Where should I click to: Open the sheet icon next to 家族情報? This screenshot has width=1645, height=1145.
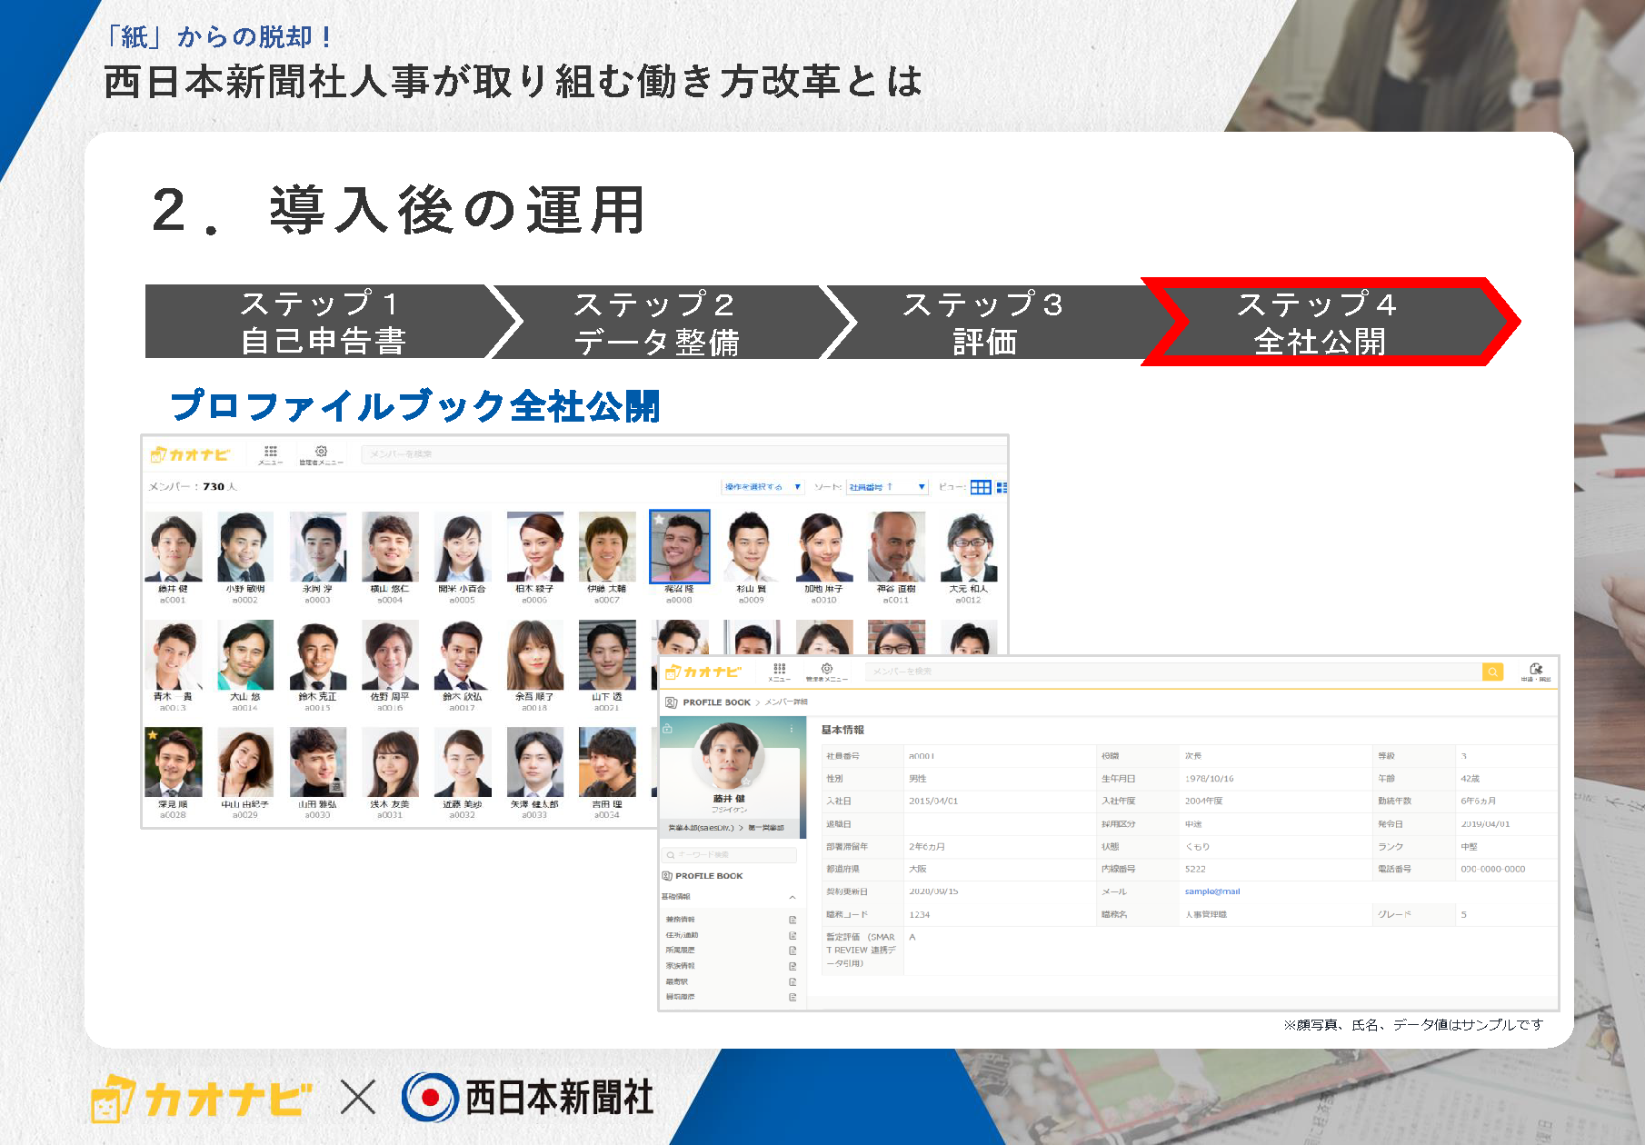(x=793, y=966)
